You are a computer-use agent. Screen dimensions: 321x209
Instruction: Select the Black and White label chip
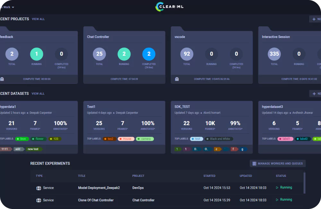click(219, 139)
